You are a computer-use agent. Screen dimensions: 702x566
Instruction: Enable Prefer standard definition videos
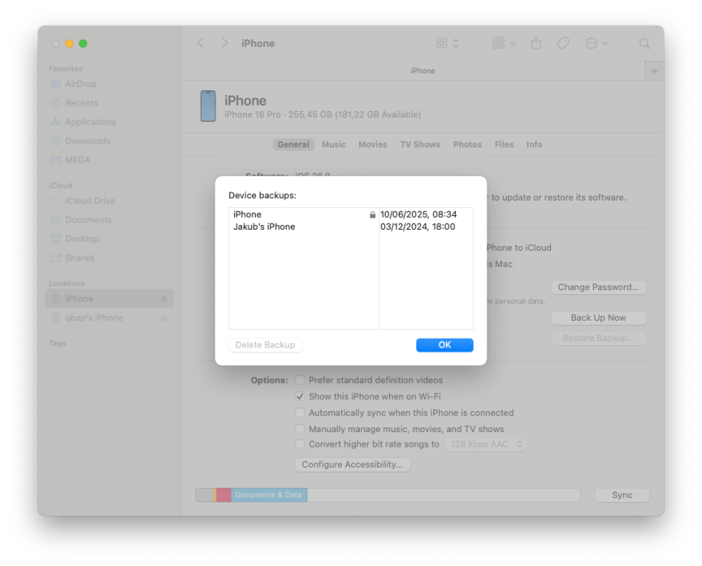300,380
